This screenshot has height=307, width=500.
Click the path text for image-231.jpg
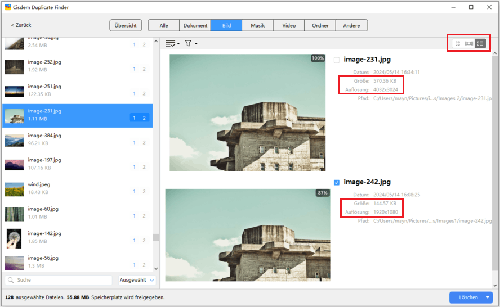tap(432, 98)
